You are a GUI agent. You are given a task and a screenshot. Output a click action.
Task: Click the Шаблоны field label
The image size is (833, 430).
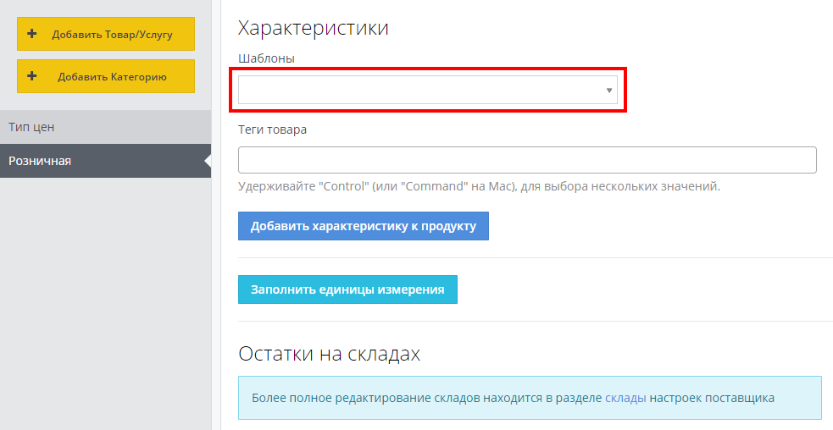tap(266, 58)
